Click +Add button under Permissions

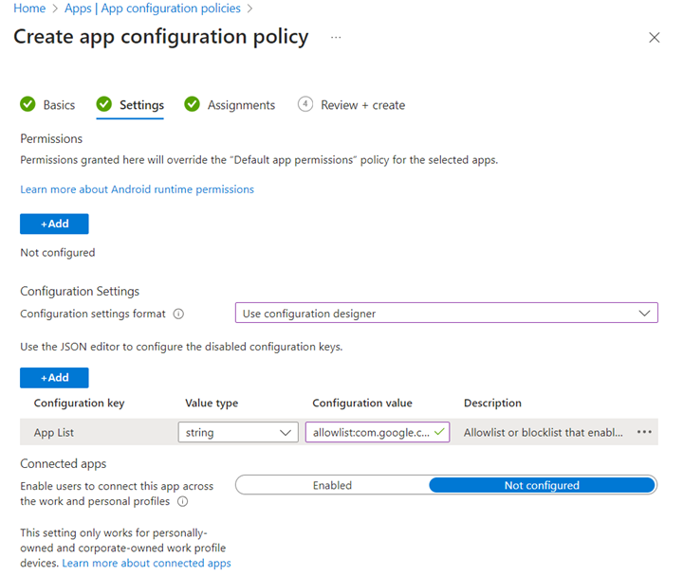pyautogui.click(x=54, y=224)
